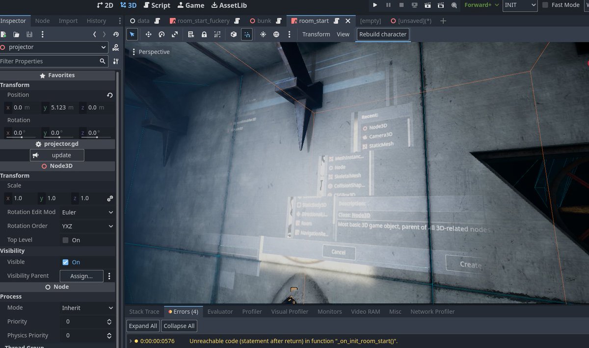
Task: Click the projector update button
Action: pyautogui.click(x=57, y=155)
